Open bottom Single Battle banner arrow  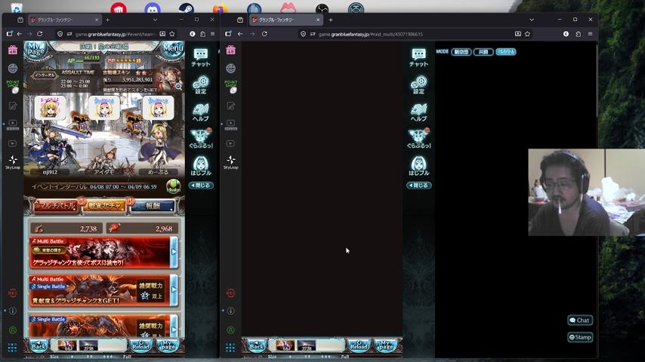click(x=174, y=327)
